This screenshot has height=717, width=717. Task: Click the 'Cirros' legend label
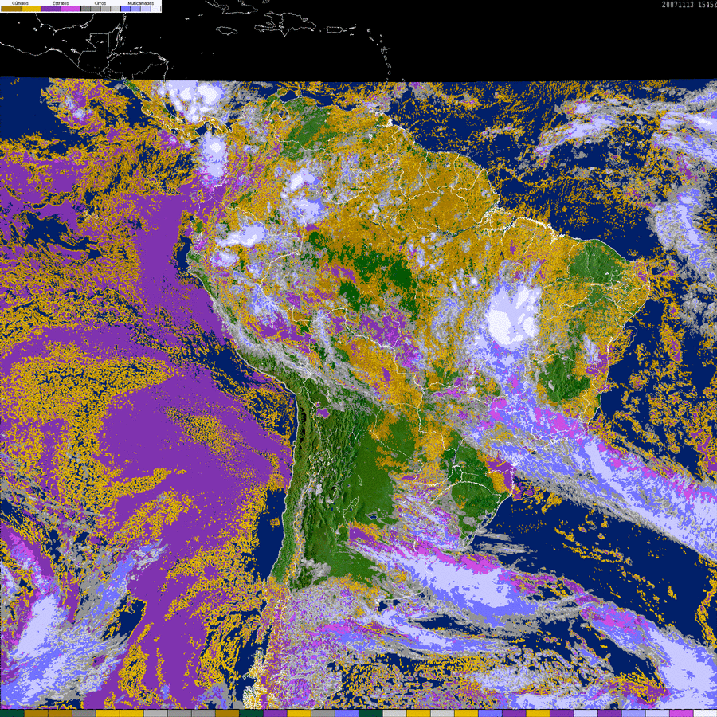click(100, 3)
